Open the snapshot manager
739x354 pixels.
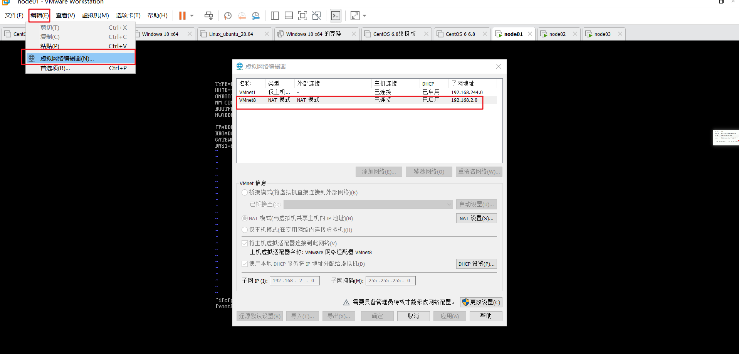pyautogui.click(x=256, y=15)
